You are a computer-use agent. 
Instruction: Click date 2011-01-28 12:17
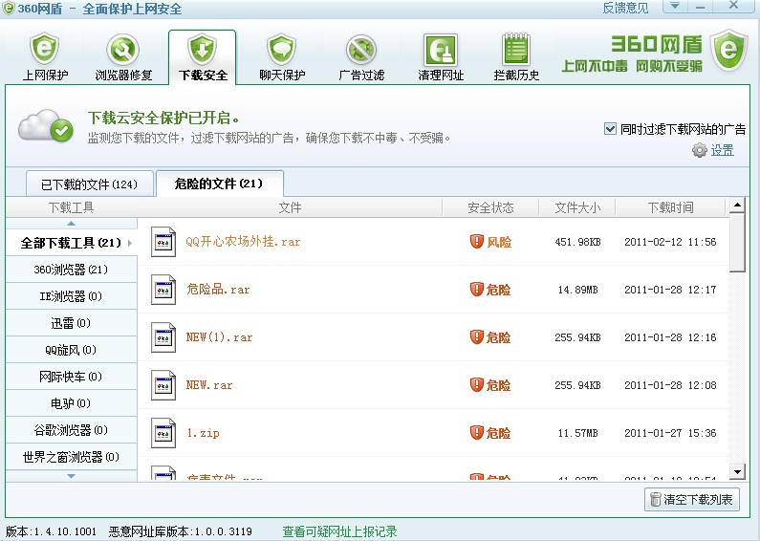pos(670,290)
